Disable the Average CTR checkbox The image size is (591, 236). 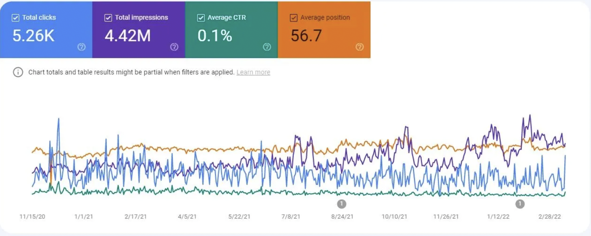(x=201, y=18)
